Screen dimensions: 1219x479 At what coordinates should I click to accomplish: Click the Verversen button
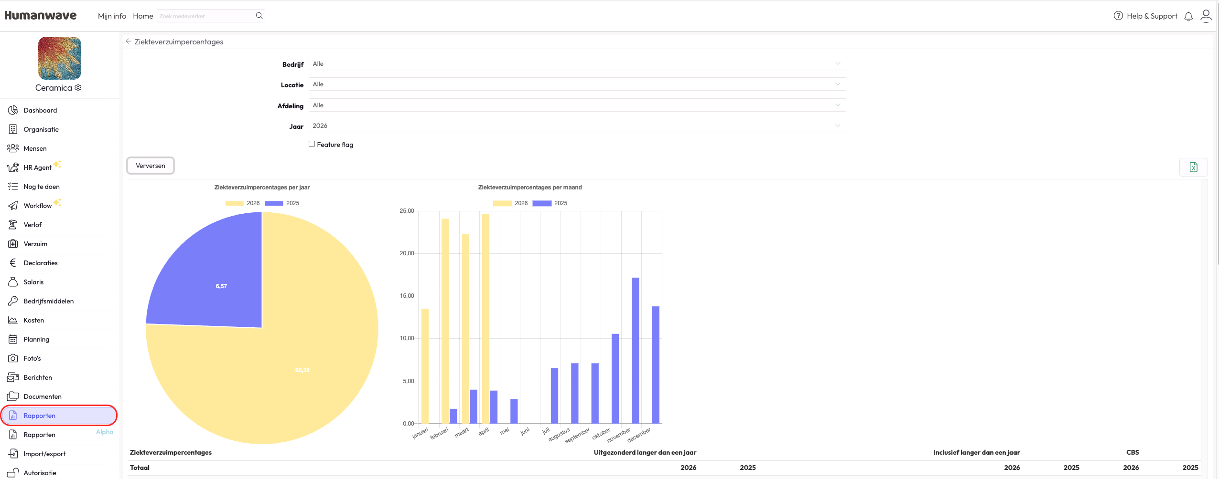point(151,166)
